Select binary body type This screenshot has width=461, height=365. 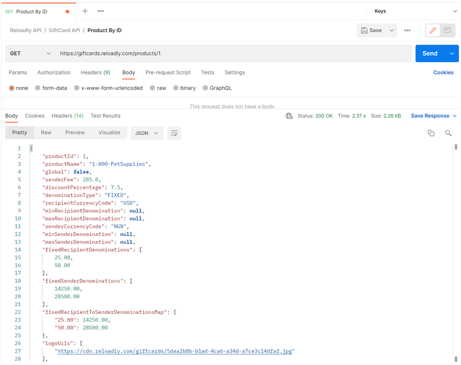point(184,88)
